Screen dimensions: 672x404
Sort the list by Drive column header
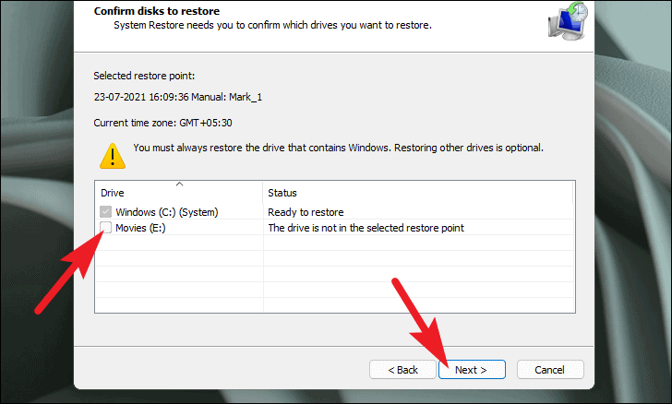179,193
